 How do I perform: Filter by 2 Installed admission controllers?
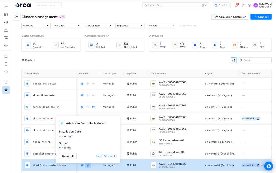[x=97, y=45]
